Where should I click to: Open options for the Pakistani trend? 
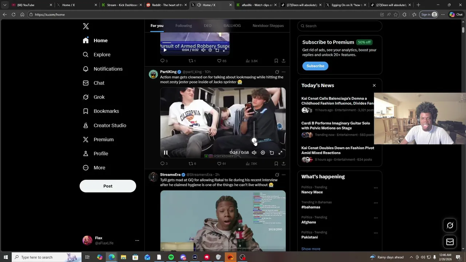tap(376, 233)
